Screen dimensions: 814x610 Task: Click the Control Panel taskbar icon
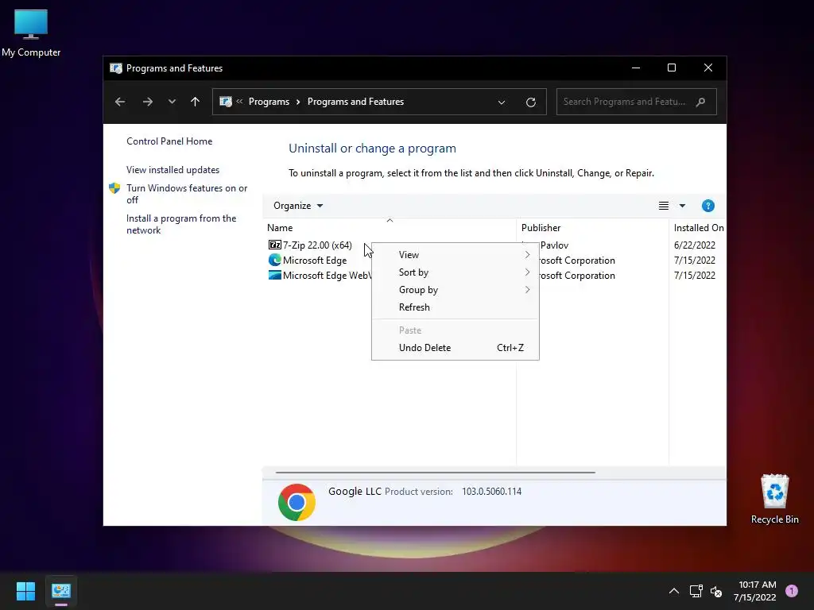(x=61, y=591)
